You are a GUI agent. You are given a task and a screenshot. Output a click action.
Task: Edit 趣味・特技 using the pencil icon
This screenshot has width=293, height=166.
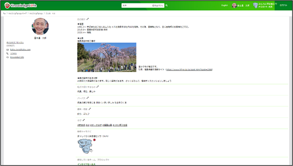point(90,109)
